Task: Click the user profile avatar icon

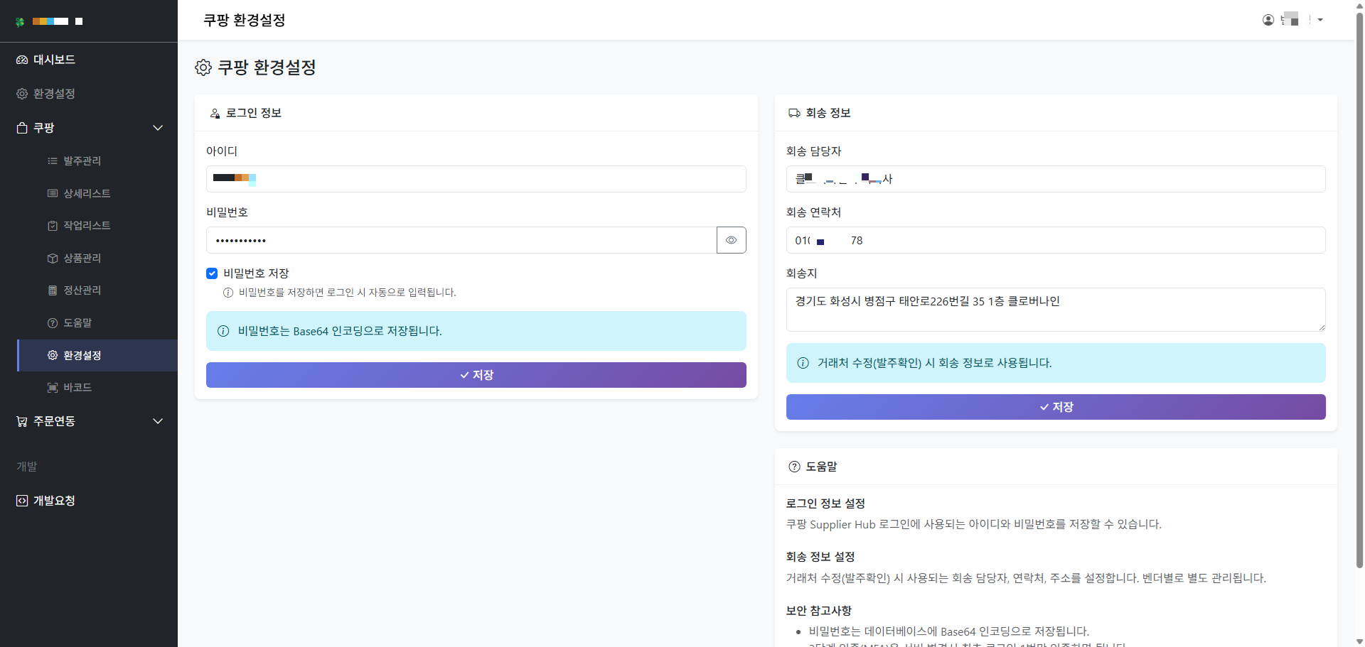Action: (1268, 20)
